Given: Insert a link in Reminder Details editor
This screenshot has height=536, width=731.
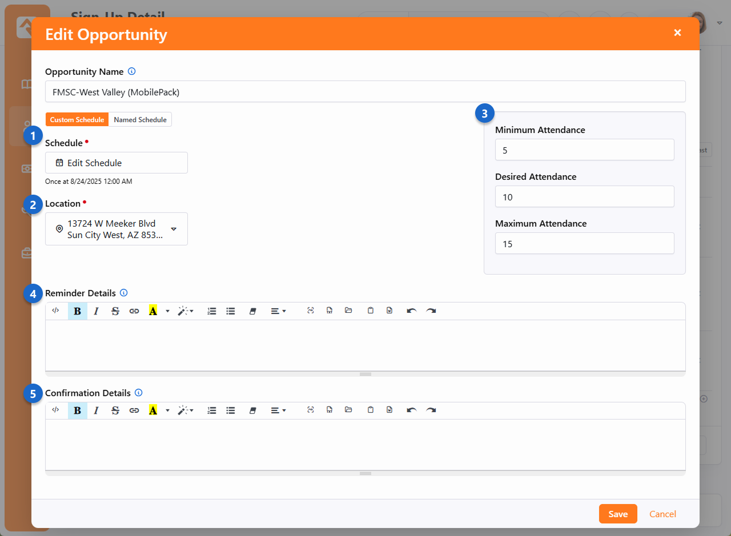Looking at the screenshot, I should click(x=134, y=311).
